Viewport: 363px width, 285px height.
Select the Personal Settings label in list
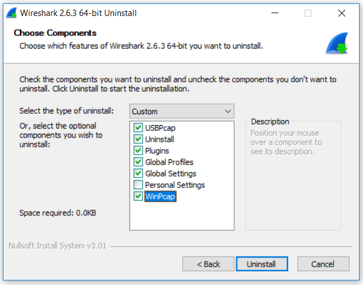[x=175, y=185]
